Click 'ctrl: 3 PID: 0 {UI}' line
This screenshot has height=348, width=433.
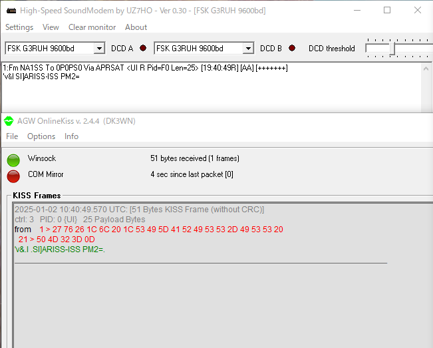click(x=80, y=220)
